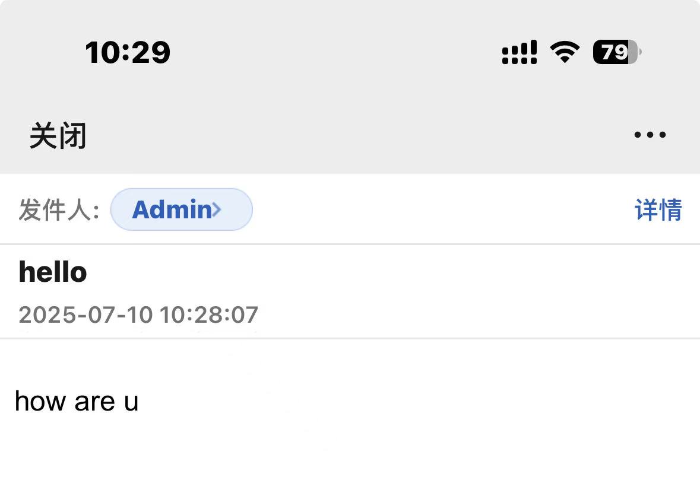
Task: Tap the hello subject line
Action: click(x=53, y=272)
